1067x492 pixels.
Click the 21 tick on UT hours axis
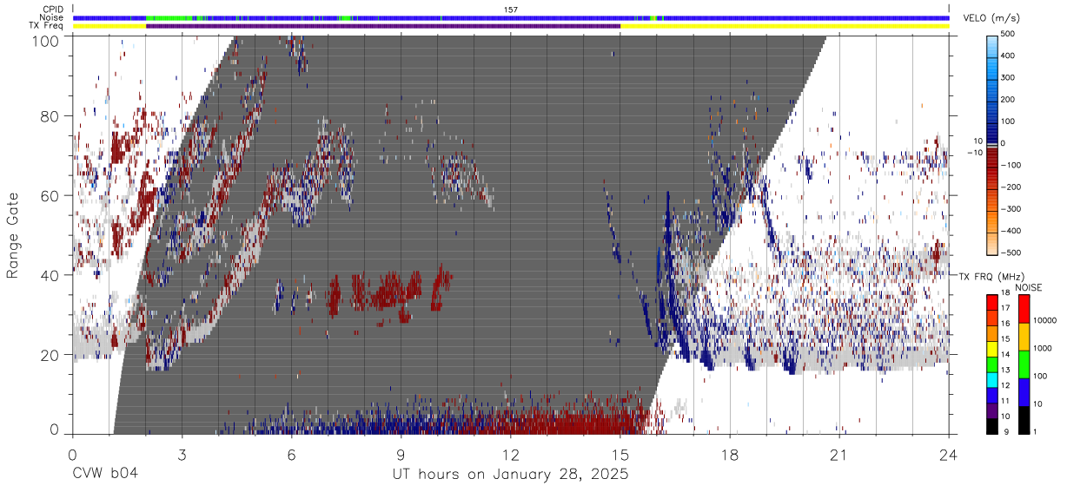pos(839,455)
